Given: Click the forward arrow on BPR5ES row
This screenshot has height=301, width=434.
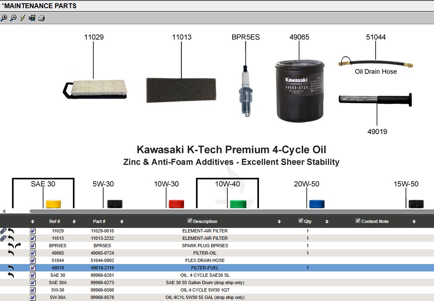Looking at the screenshot, I should [18, 246].
